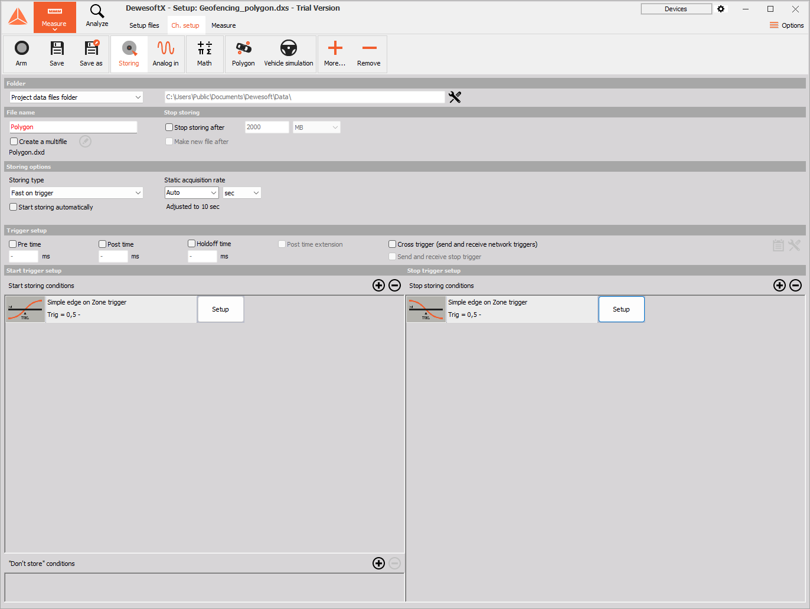
Task: Open the MB size unit dropdown
Action: [316, 127]
